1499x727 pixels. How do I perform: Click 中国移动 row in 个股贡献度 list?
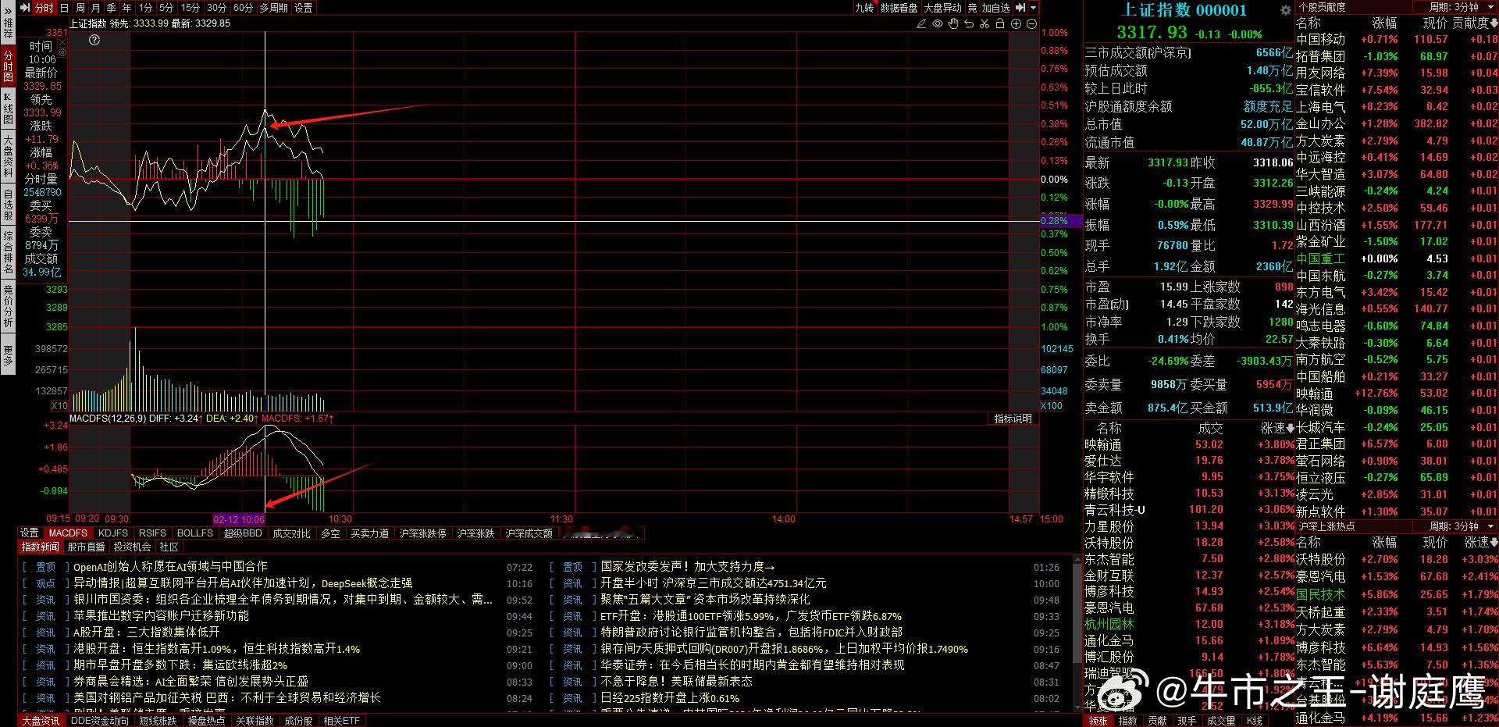click(1397, 39)
